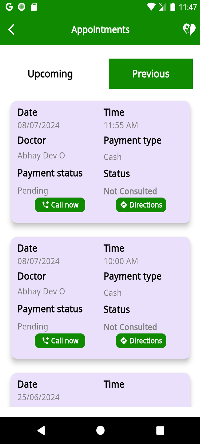Tap the heart logo icon in the header

(189, 29)
